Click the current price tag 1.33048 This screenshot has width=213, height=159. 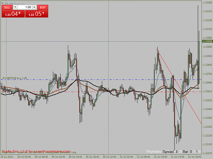pos(208,41)
